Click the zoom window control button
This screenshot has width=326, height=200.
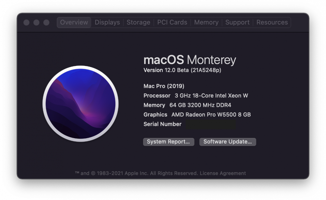click(x=46, y=23)
